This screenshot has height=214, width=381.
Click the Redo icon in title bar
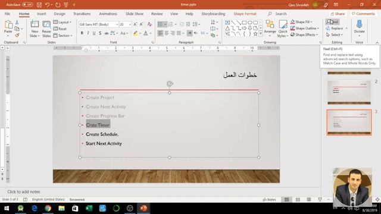[58, 5]
